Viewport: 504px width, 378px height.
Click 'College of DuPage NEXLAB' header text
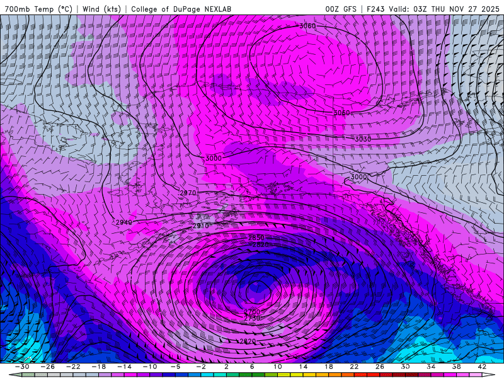(181, 9)
